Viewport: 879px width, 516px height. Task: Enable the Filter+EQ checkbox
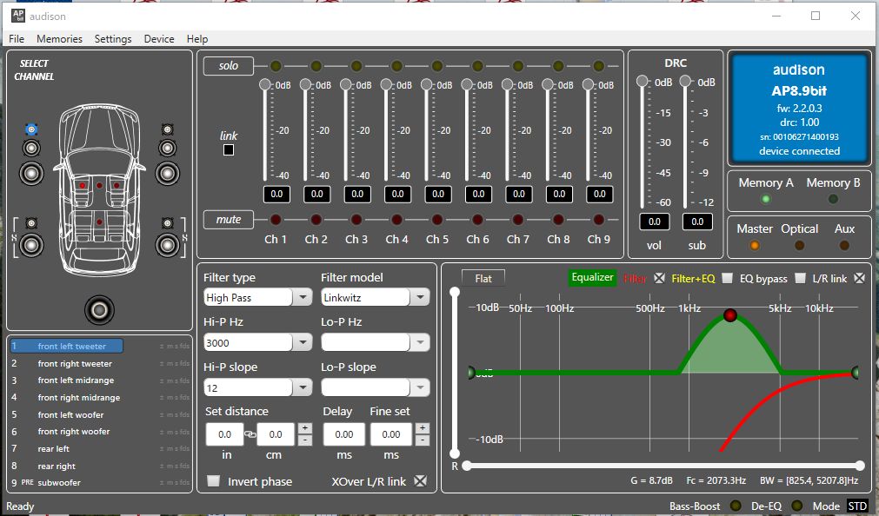[x=727, y=278]
